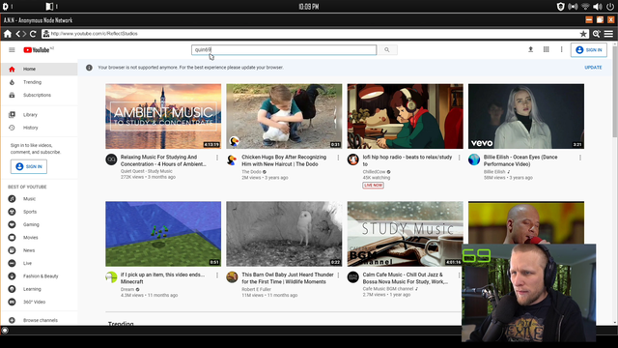The width and height of the screenshot is (618, 348).
Task: Click the top-right SIGN IN button
Action: (x=589, y=50)
